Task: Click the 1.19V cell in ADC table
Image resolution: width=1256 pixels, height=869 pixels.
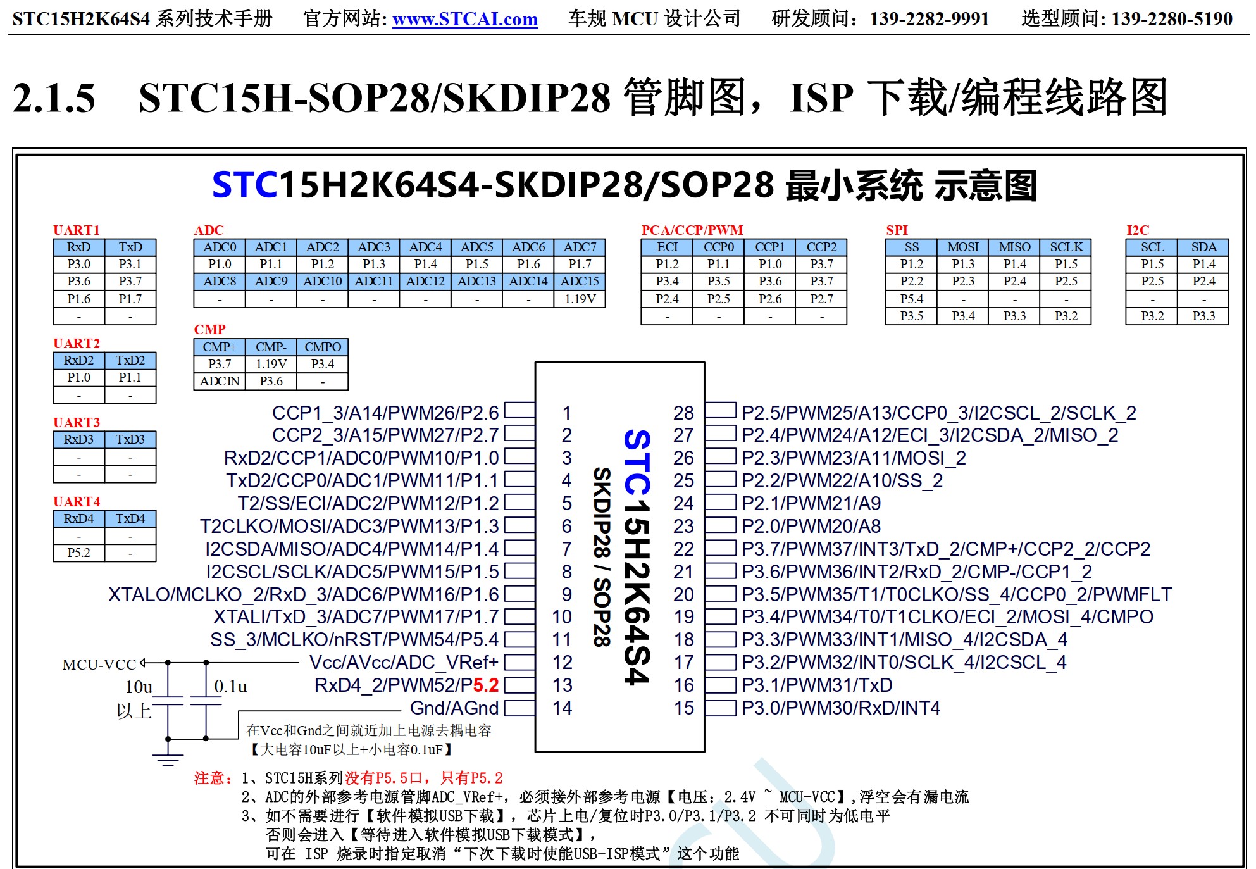Action: tap(580, 299)
